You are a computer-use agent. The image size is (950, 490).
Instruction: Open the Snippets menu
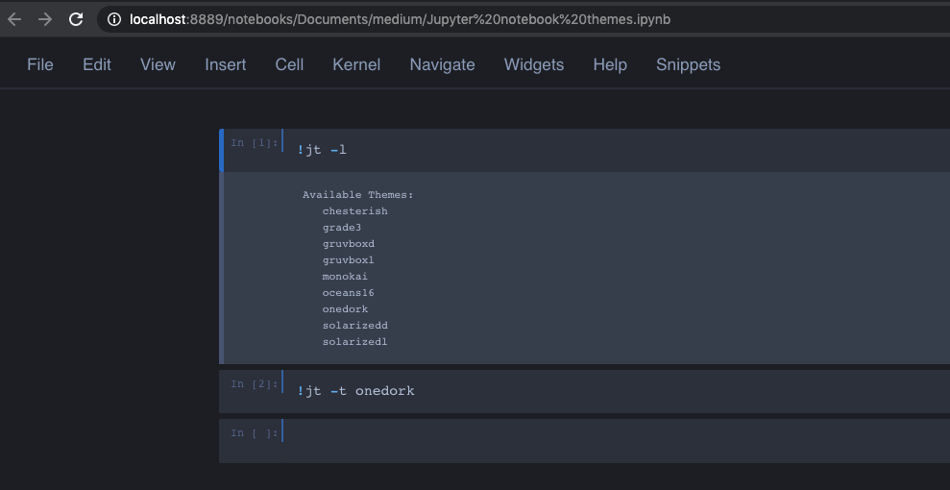(689, 64)
